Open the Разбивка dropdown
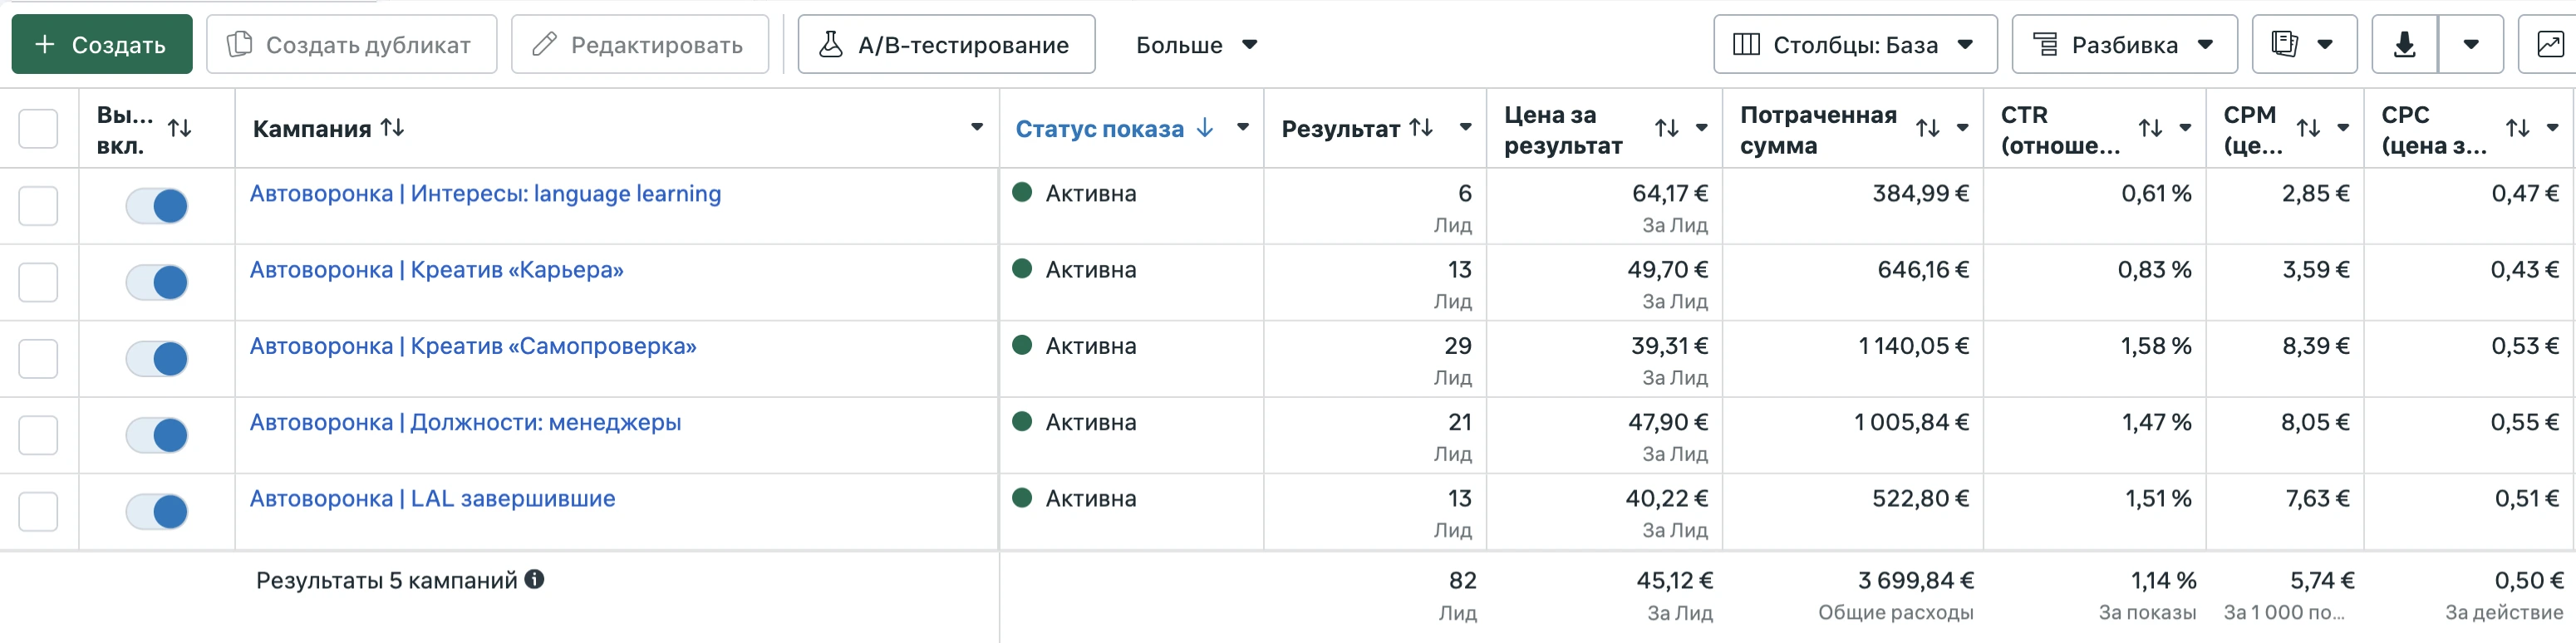The image size is (2576, 643). [x=2124, y=44]
